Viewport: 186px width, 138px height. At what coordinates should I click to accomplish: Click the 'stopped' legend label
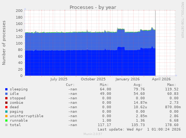18,98
